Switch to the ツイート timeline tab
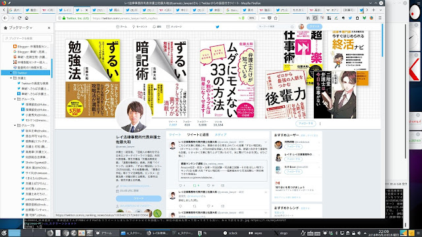The width and height of the screenshot is (422, 237). pos(175,134)
